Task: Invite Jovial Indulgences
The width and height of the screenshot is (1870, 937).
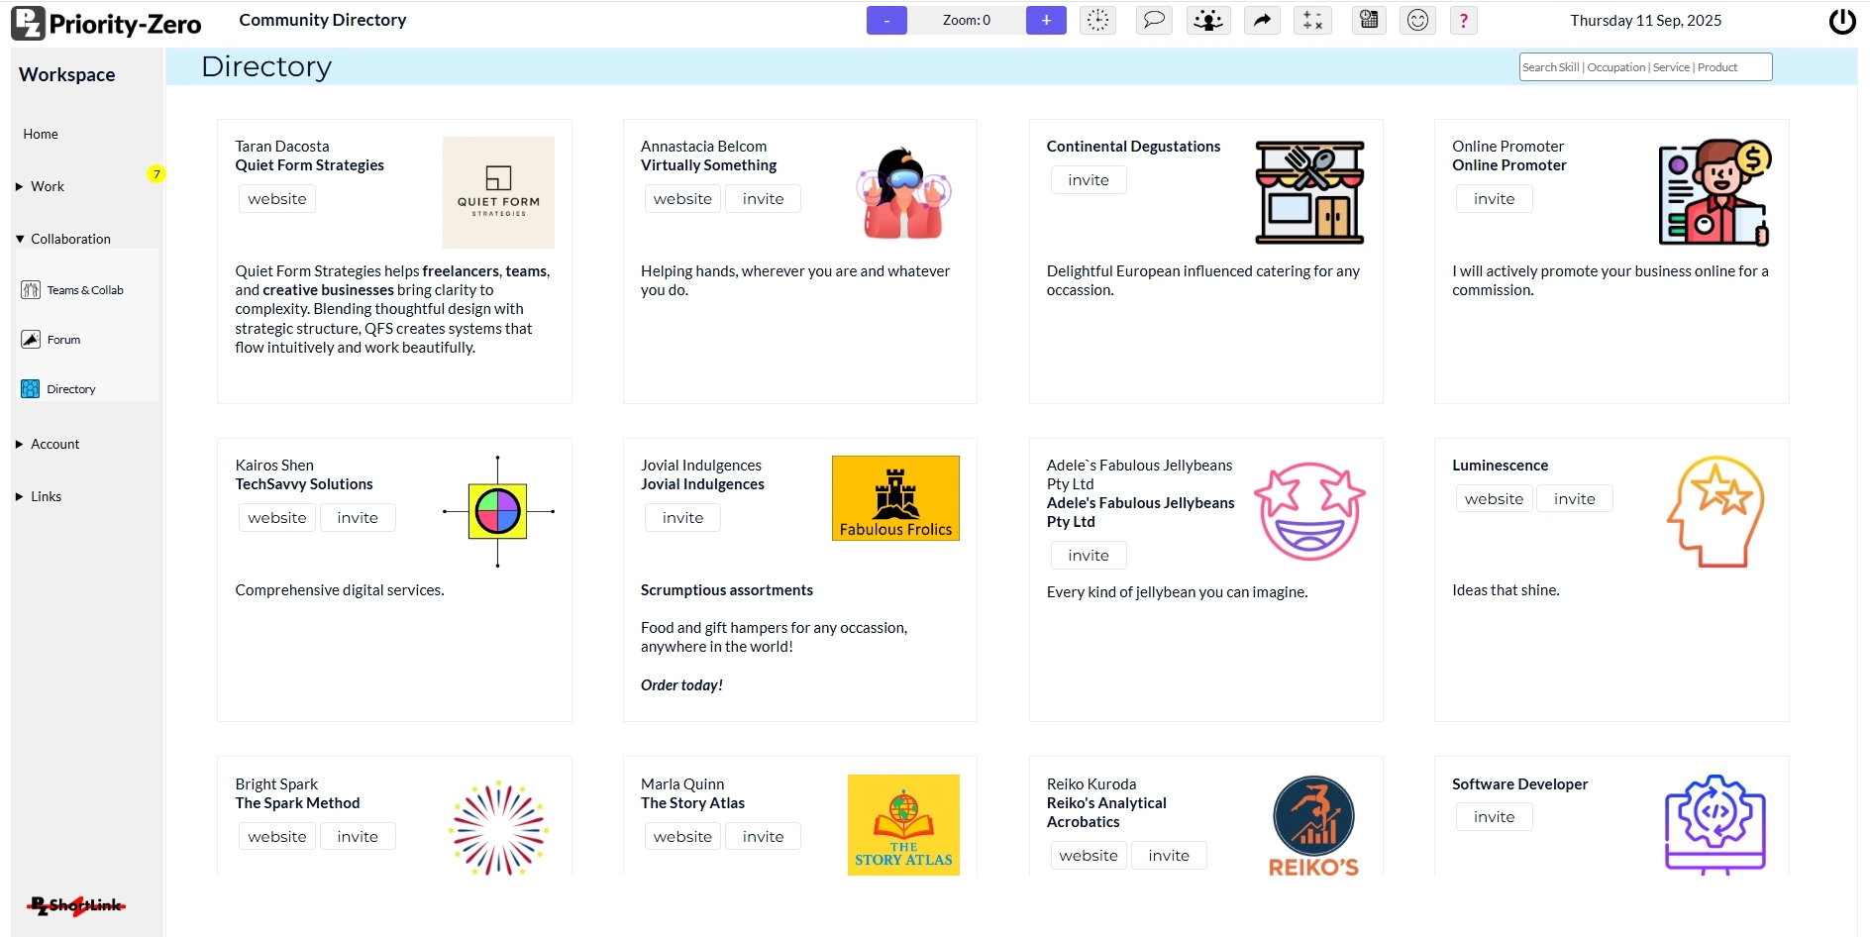Action: (x=682, y=518)
